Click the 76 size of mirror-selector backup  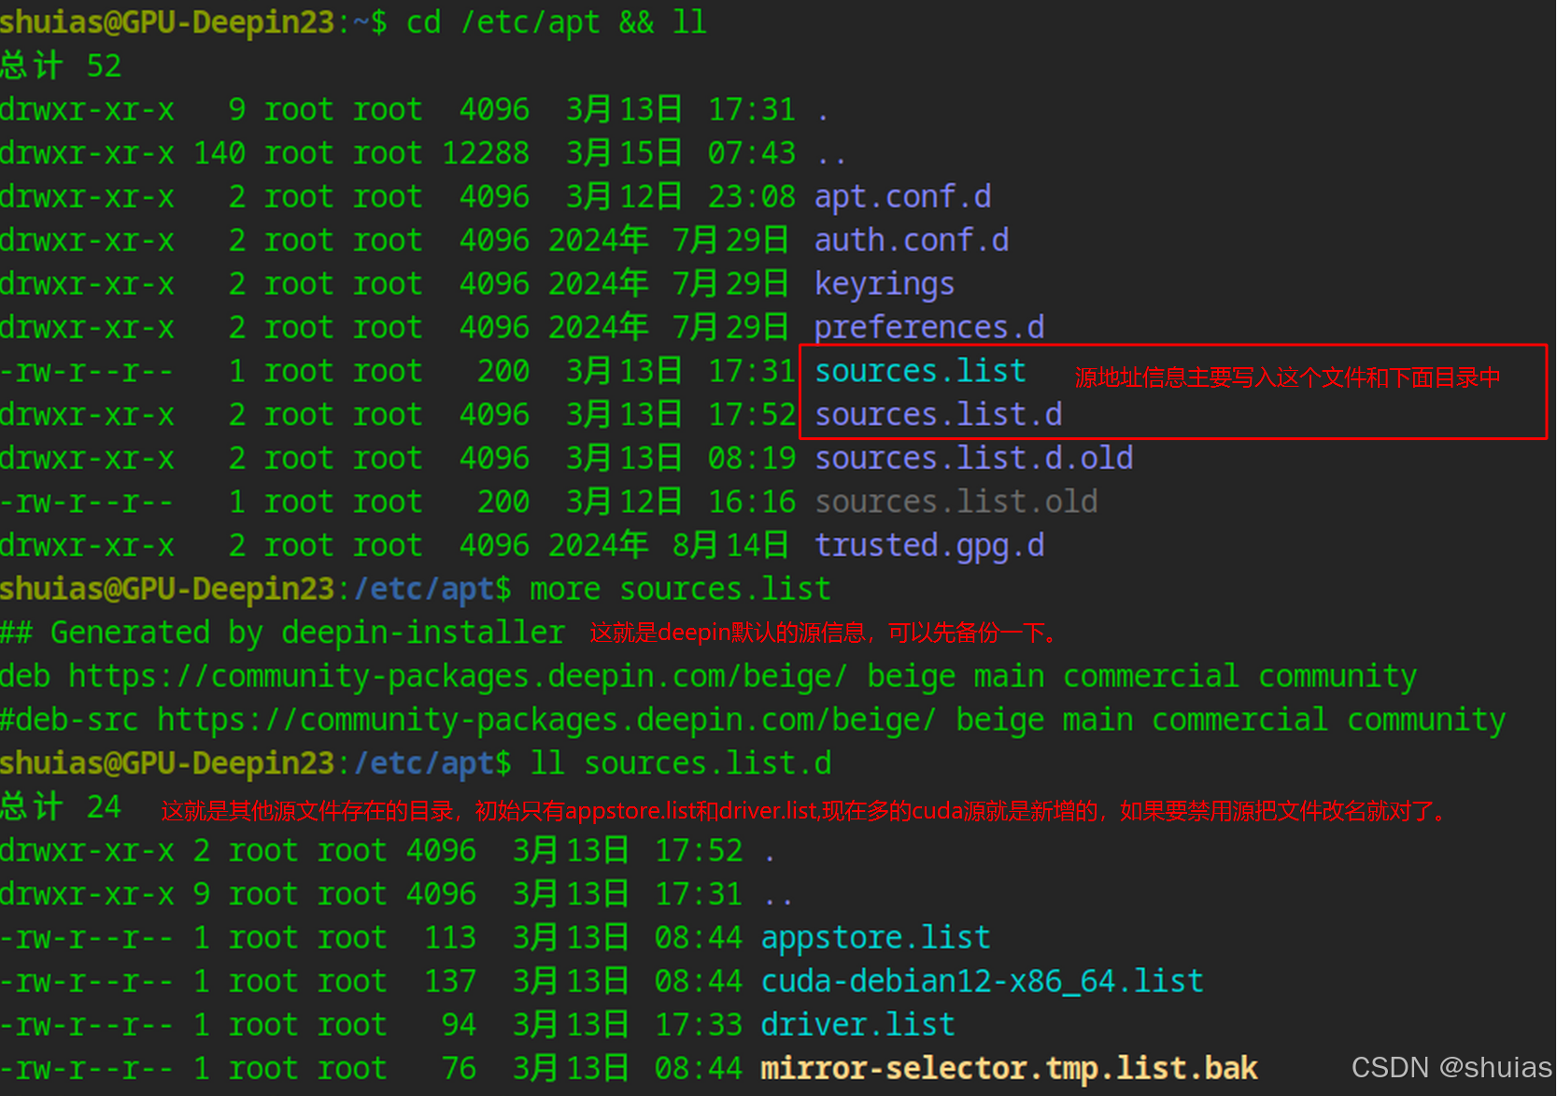coord(459,1068)
